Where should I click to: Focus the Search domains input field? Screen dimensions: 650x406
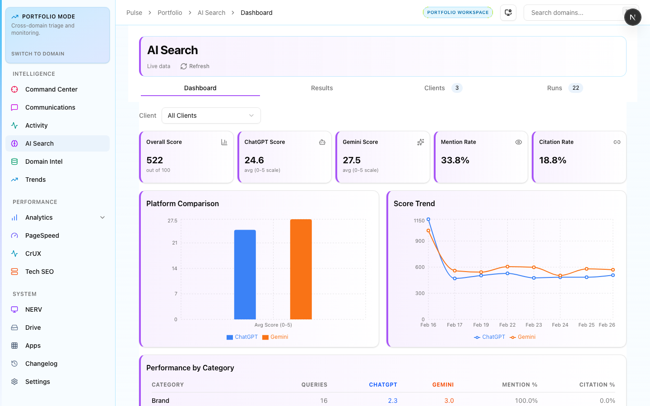click(x=573, y=13)
